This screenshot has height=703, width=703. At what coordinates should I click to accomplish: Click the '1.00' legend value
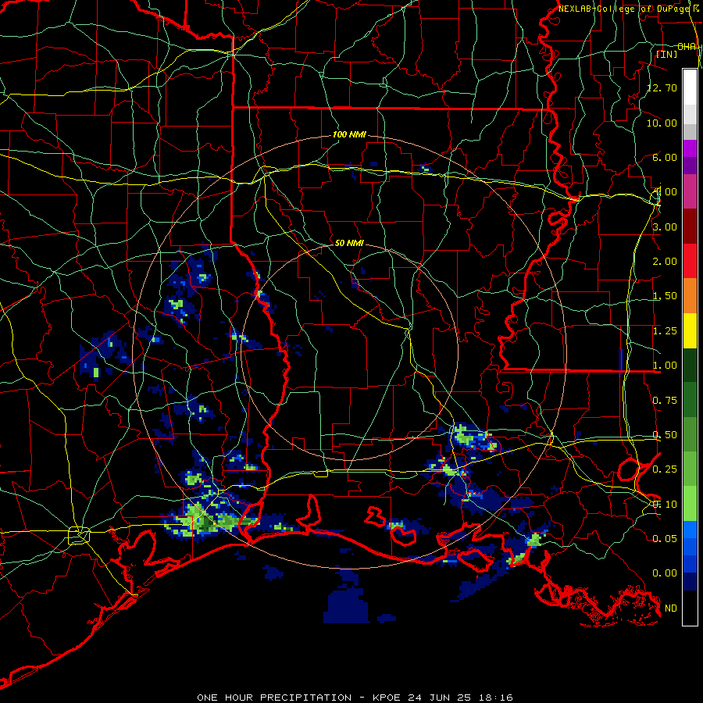point(665,366)
